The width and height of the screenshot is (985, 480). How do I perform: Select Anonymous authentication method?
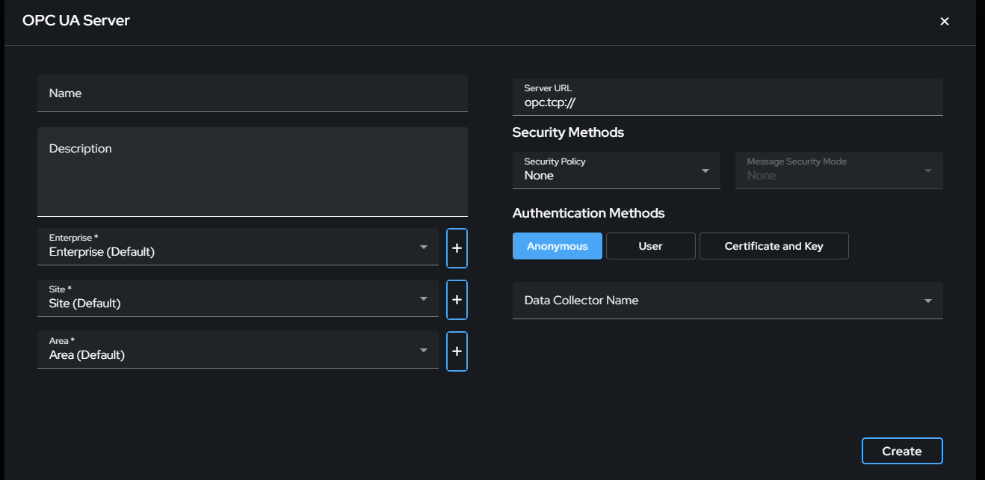[558, 246]
